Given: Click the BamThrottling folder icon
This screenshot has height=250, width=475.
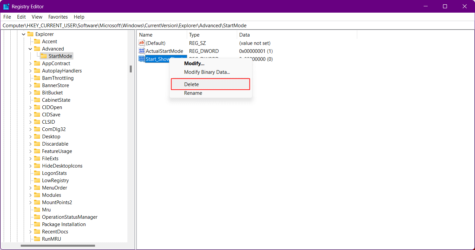Looking at the screenshot, I should (37, 78).
